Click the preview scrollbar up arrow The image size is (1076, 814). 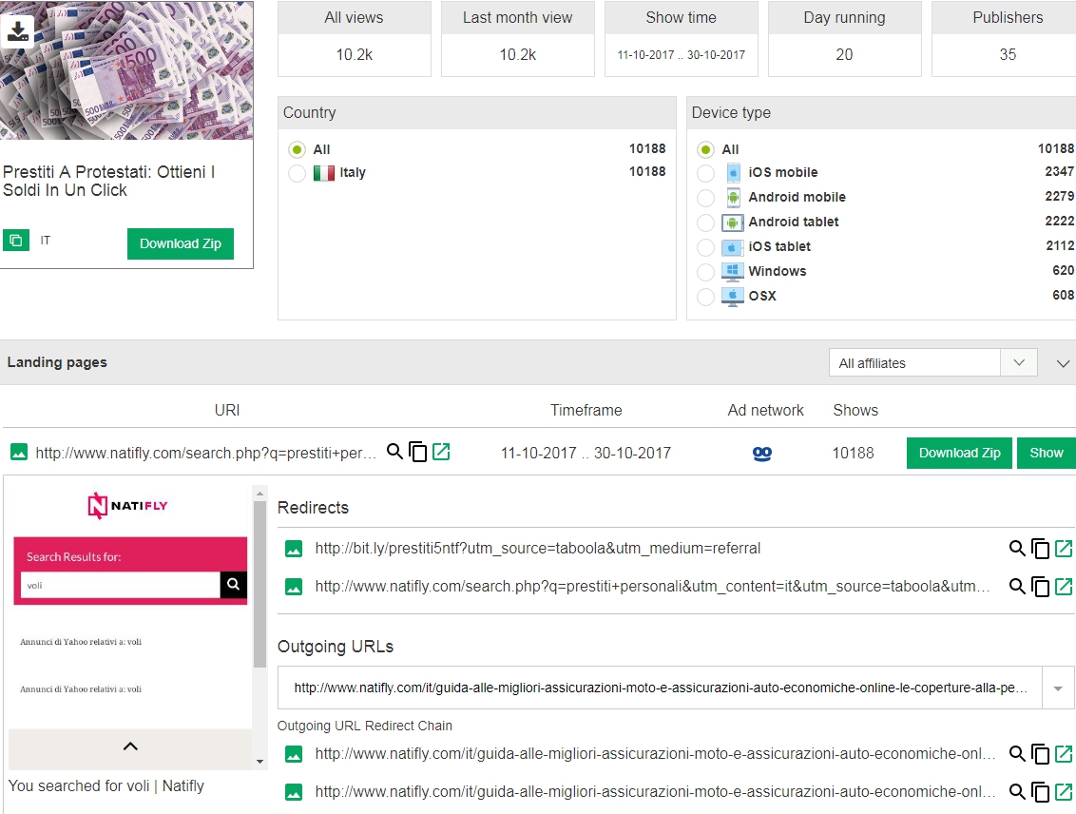tap(259, 493)
